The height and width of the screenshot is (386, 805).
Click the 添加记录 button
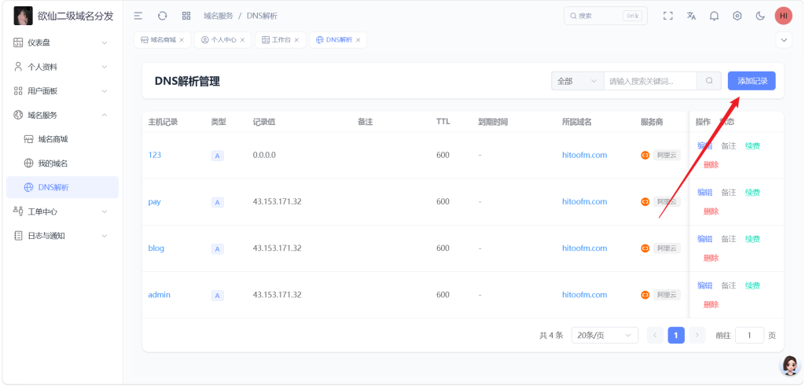click(752, 81)
